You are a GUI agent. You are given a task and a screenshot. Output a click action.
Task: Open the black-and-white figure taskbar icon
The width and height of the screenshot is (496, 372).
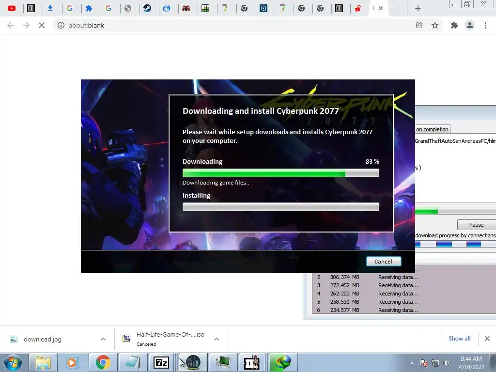pyautogui.click(x=252, y=362)
